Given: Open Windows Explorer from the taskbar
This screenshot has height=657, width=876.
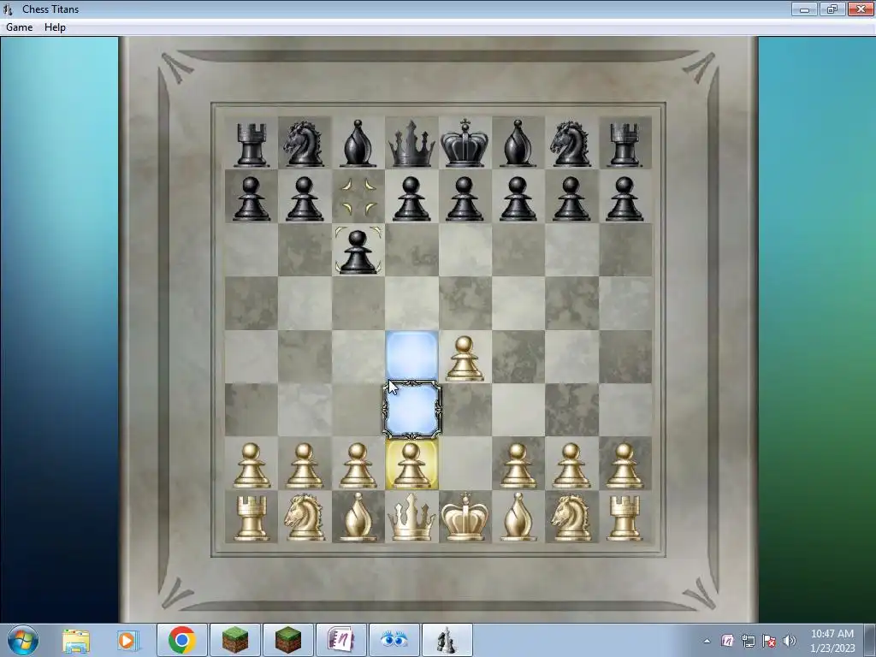Looking at the screenshot, I should click(76, 640).
